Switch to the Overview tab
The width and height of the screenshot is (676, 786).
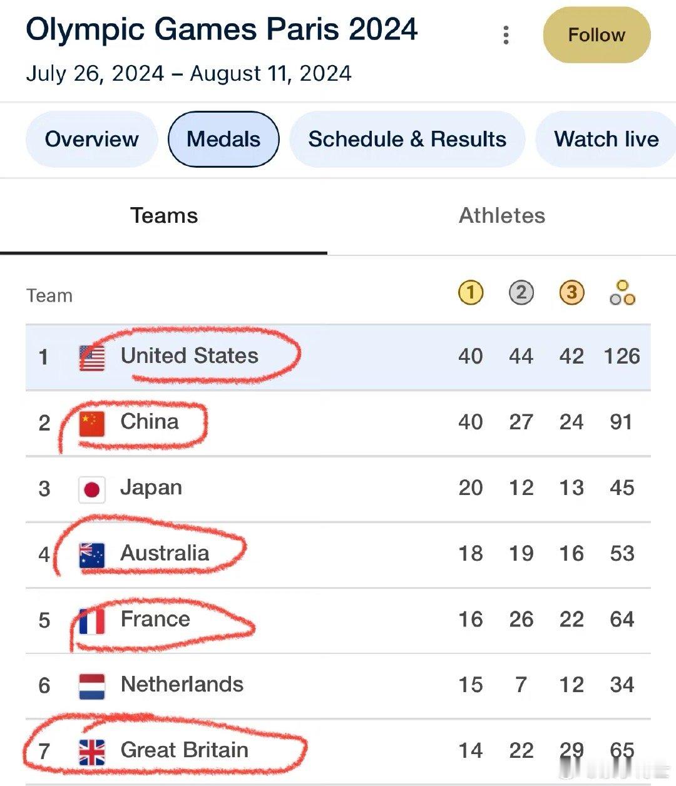91,139
